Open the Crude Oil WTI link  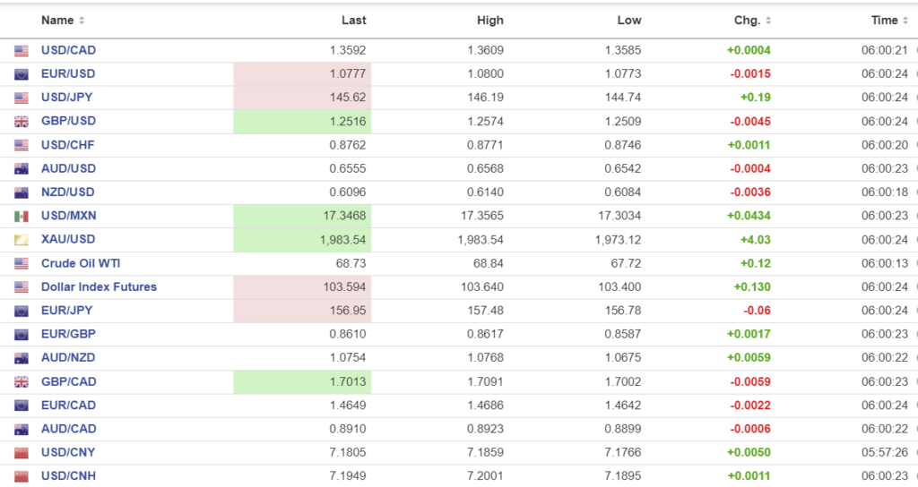point(81,263)
